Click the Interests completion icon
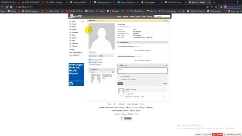This screenshot has height=136, width=242. click(x=90, y=60)
